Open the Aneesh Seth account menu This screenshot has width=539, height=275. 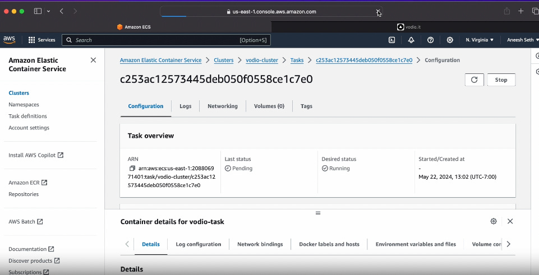click(523, 40)
